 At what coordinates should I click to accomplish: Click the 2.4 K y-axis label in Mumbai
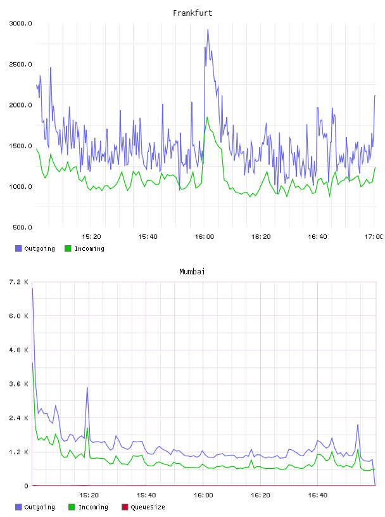click(18, 418)
